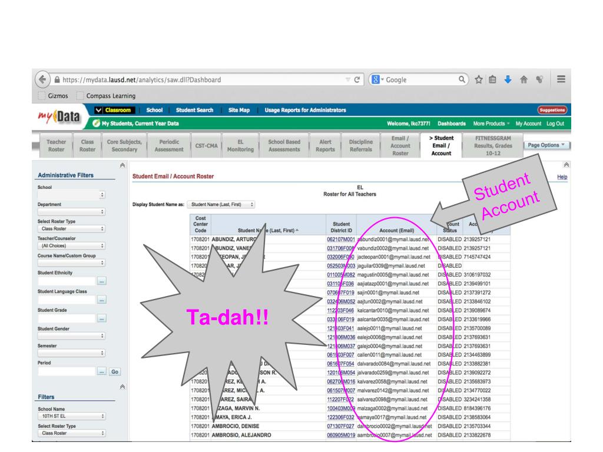This screenshot has height=452, width=603.
Task: Open the Page Options dropdown
Action: (x=546, y=145)
